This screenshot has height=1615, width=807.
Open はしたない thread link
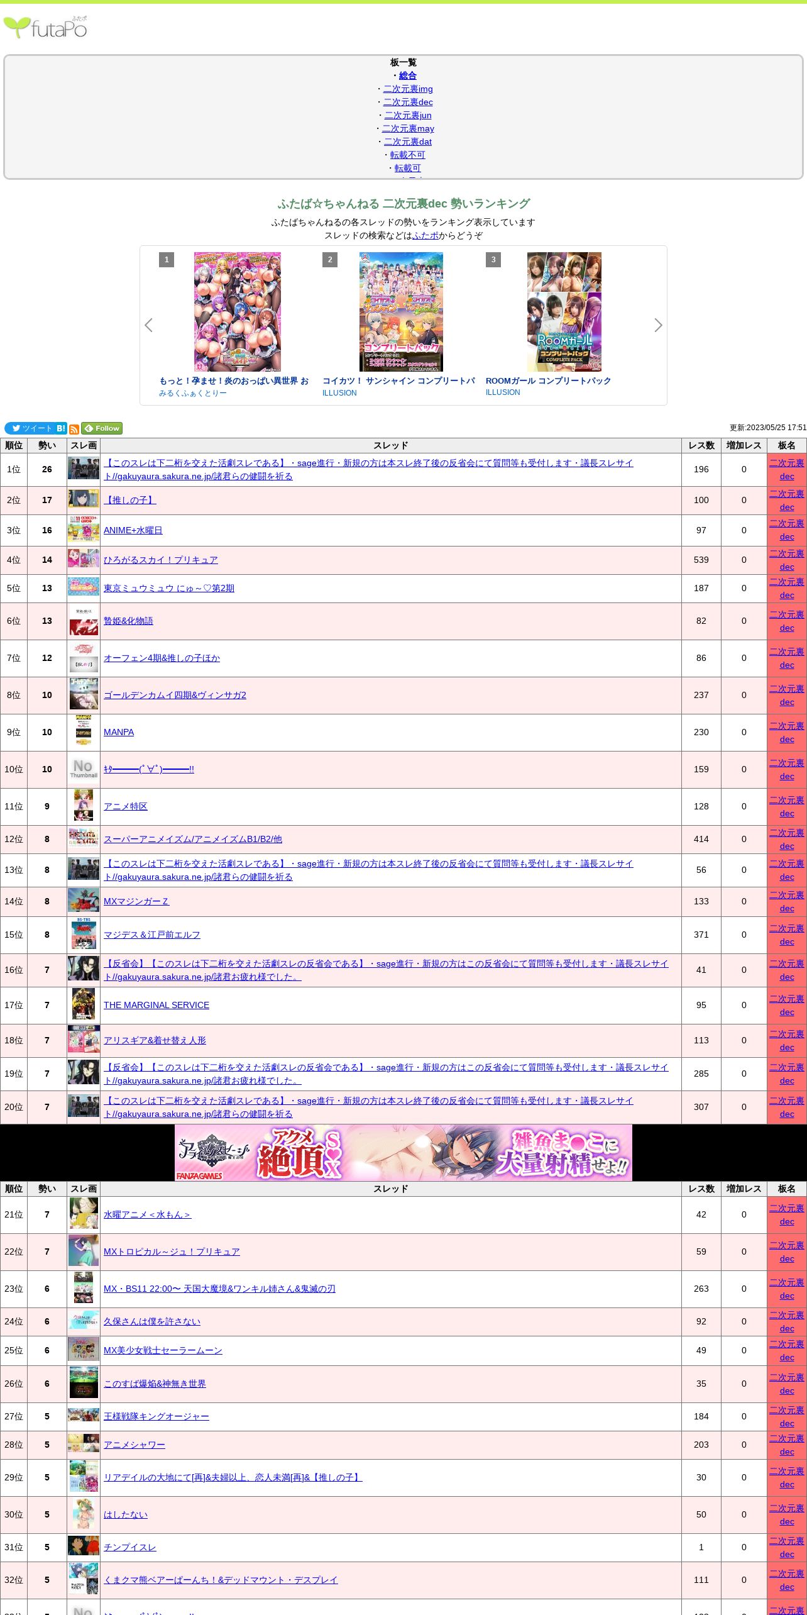[126, 1514]
